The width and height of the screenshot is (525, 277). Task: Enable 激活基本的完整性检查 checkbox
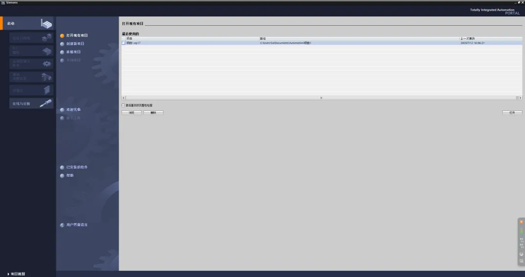[x=123, y=105]
